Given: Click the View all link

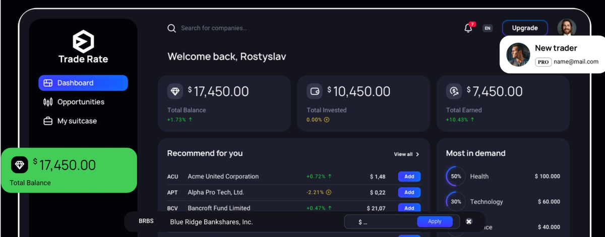Looking at the screenshot, I should point(403,154).
